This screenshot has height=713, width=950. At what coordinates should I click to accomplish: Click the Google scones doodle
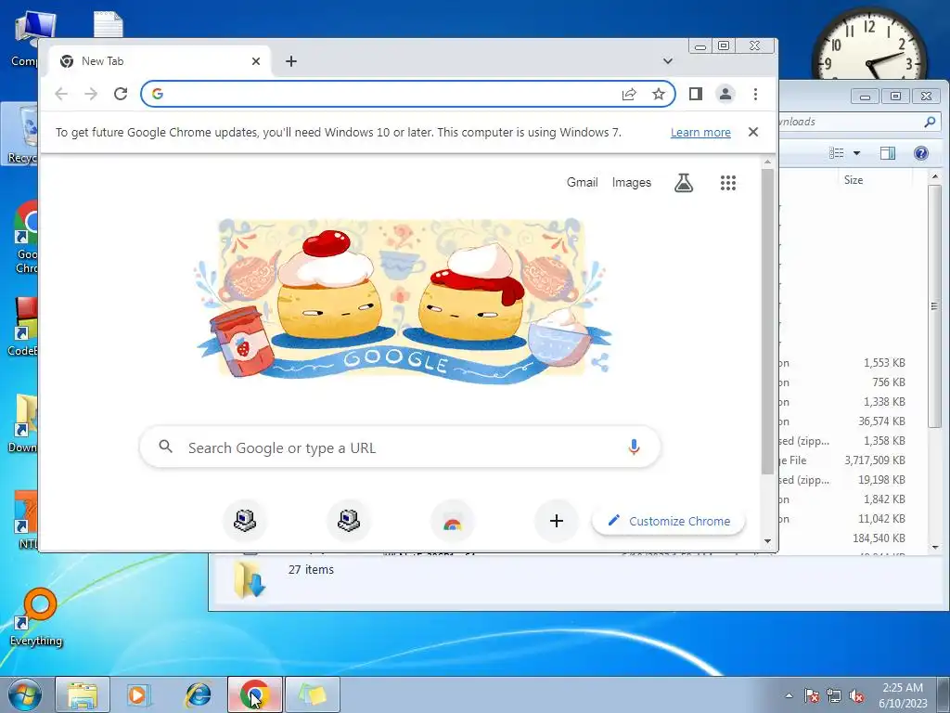(401, 300)
